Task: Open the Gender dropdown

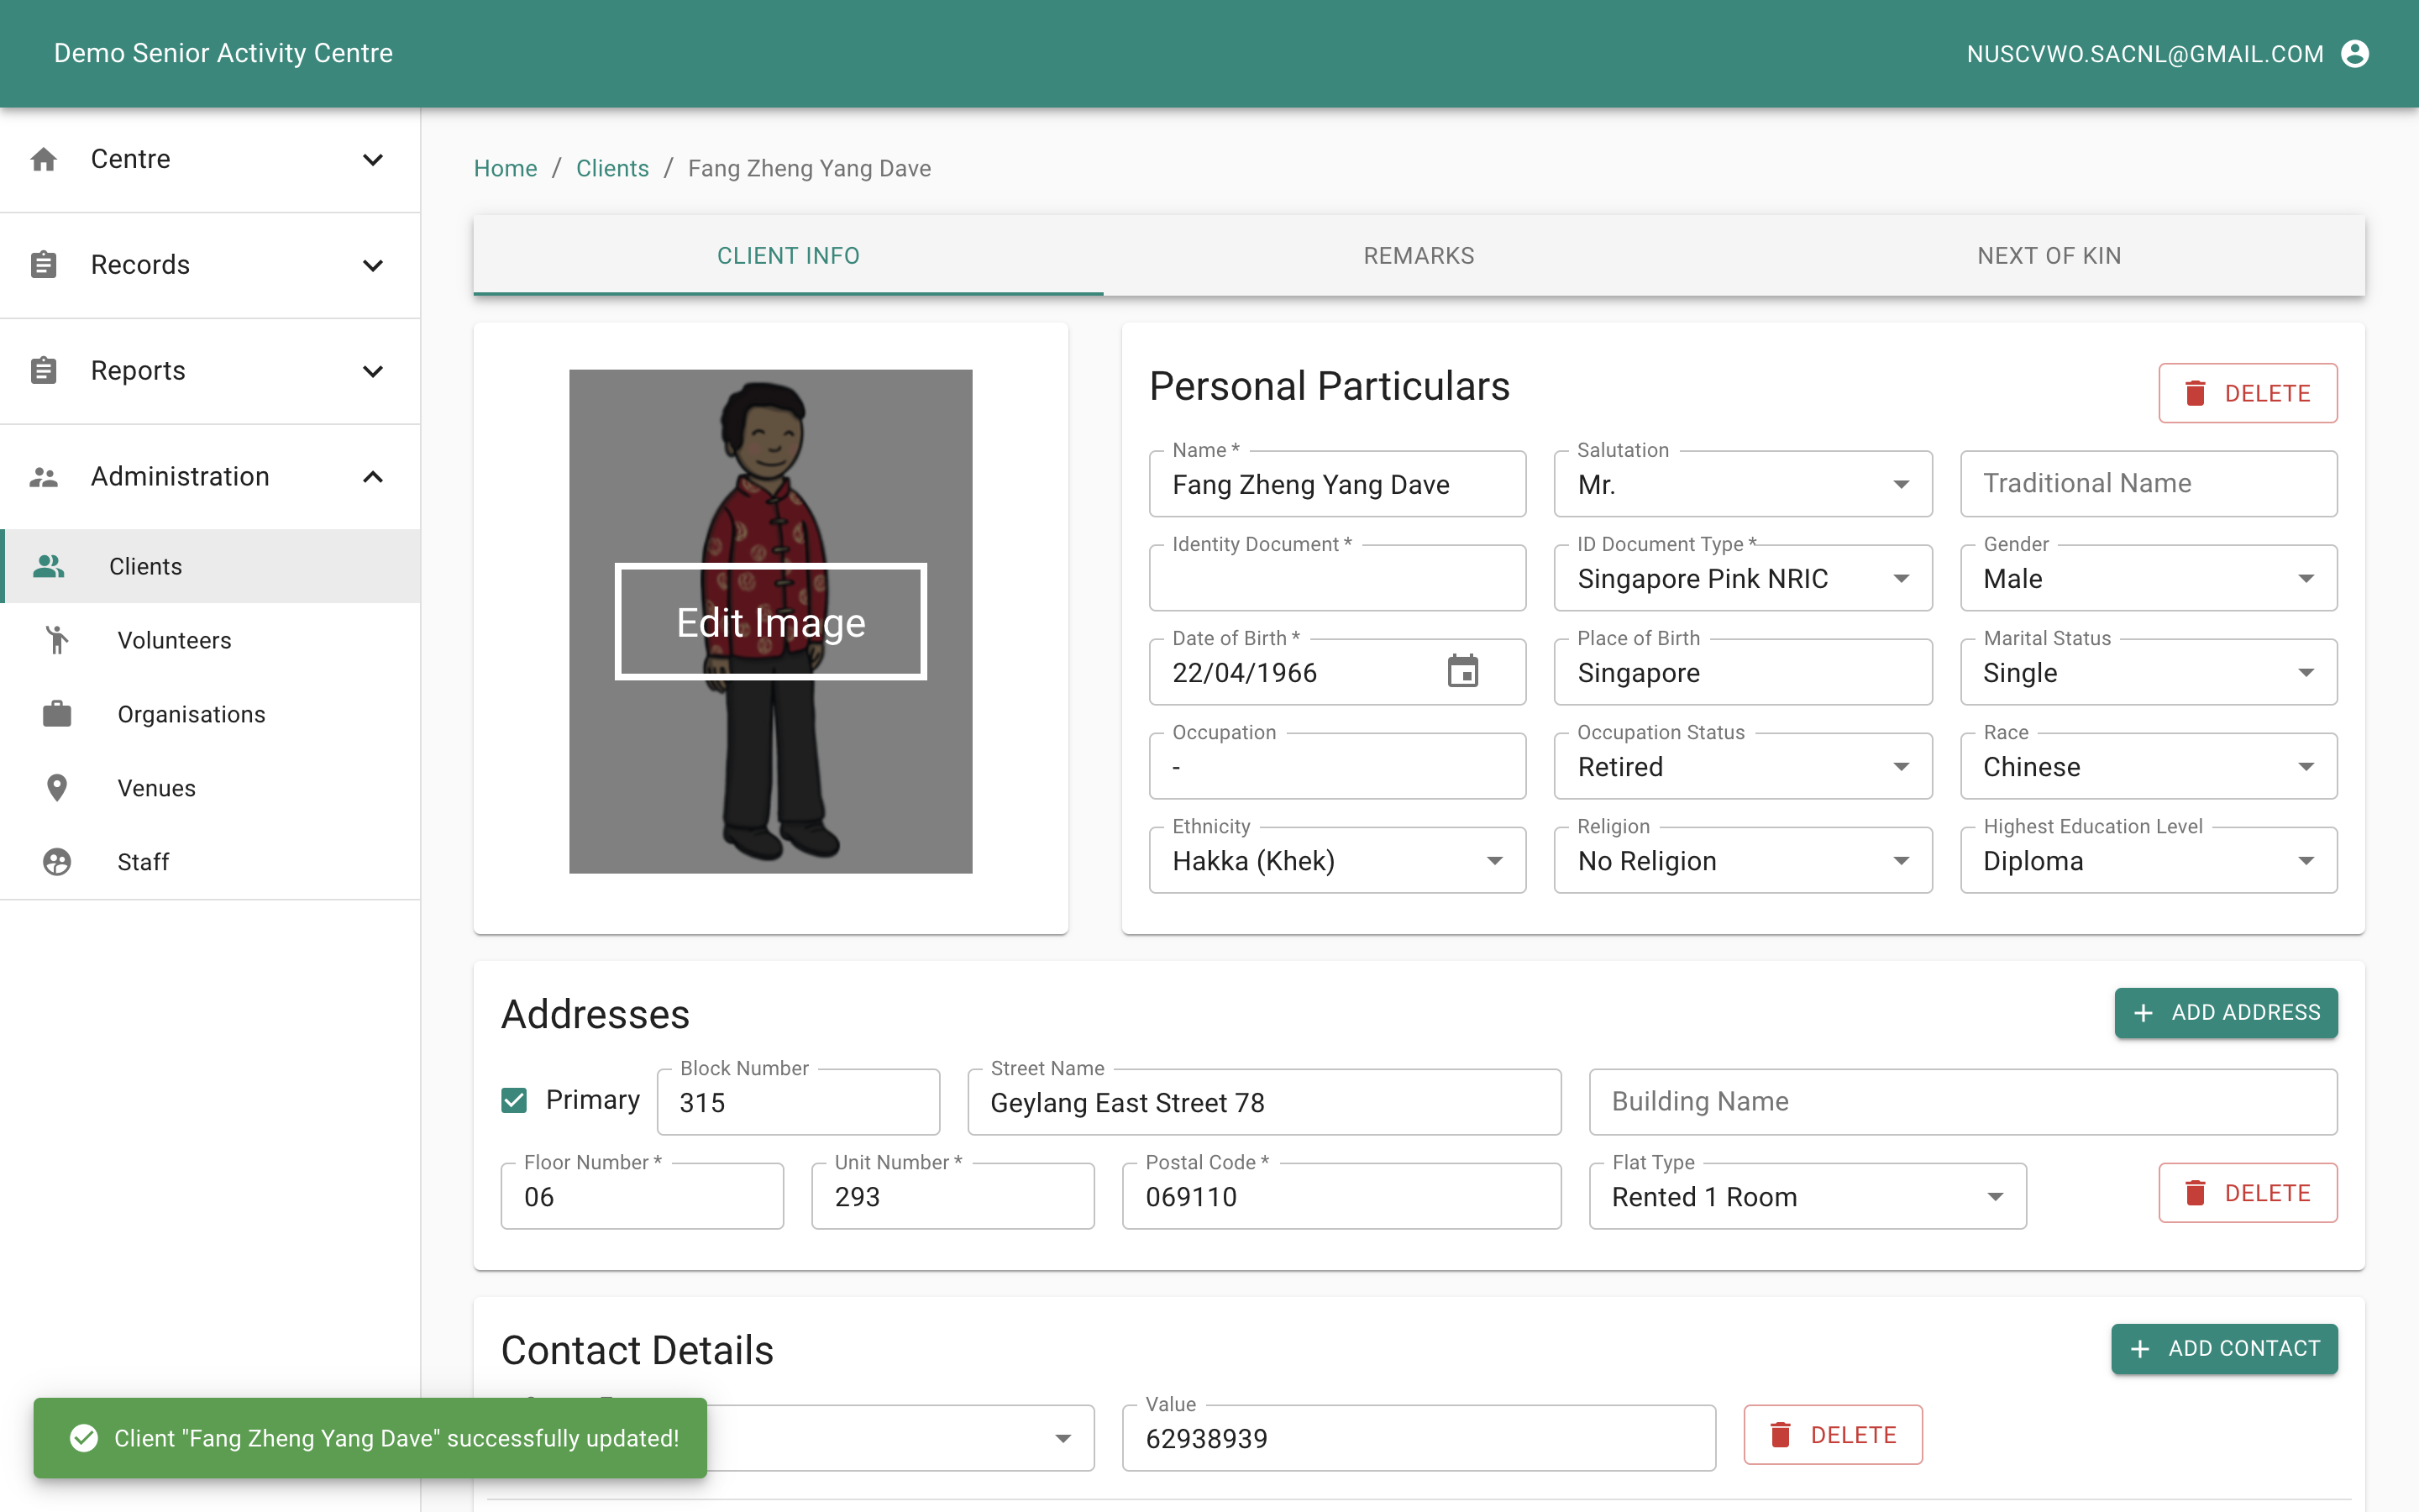Action: [x=2149, y=578]
